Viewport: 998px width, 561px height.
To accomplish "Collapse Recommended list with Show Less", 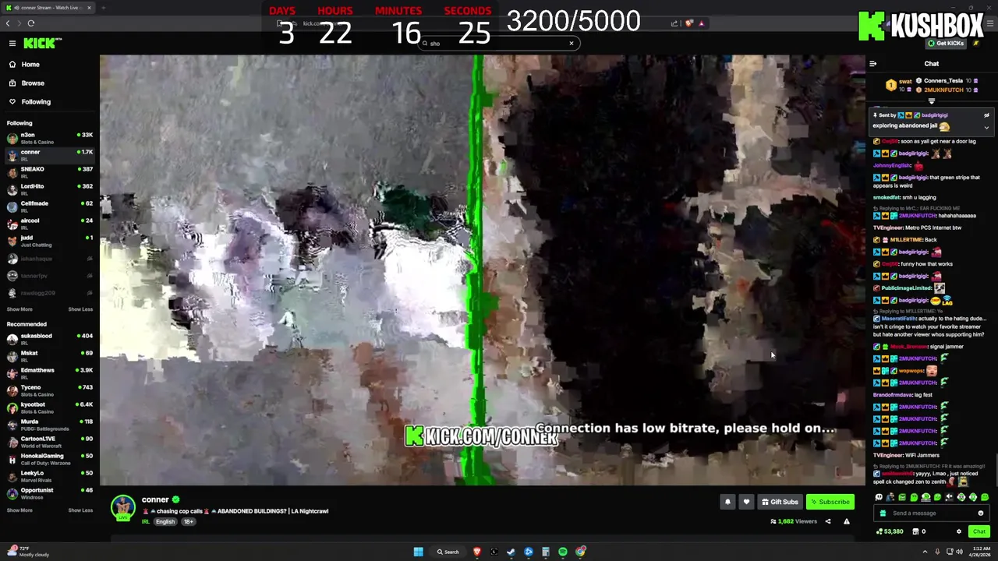I will pyautogui.click(x=80, y=510).
